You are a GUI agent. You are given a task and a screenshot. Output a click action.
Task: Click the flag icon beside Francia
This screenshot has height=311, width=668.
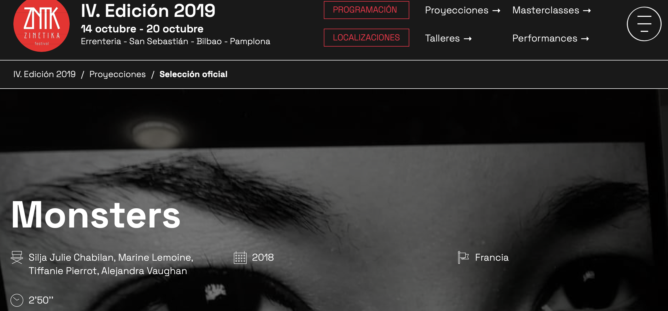pyautogui.click(x=463, y=257)
